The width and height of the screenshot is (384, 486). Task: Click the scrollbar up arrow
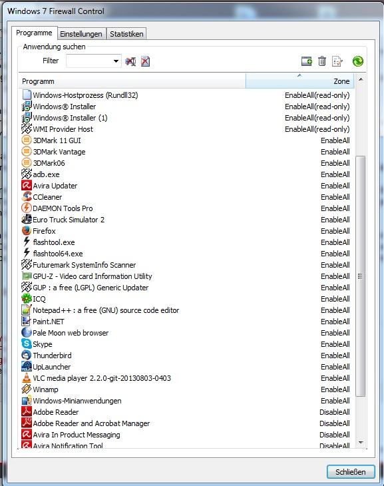tap(361, 80)
